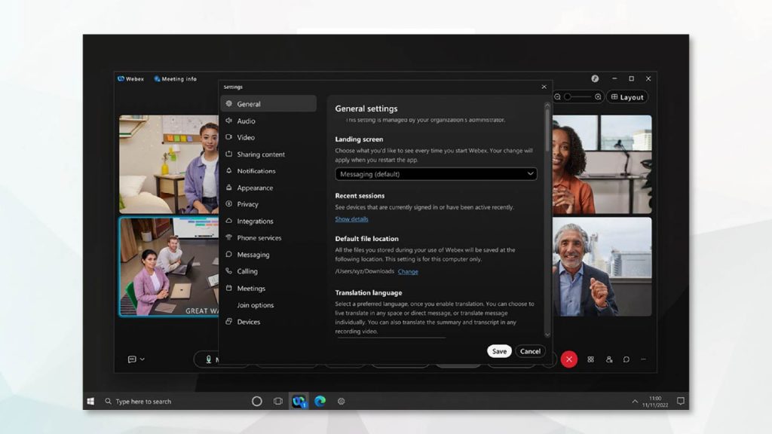Viewport: 772px width, 434px height.
Task: Click the closed captions icon
Action: tap(132, 359)
